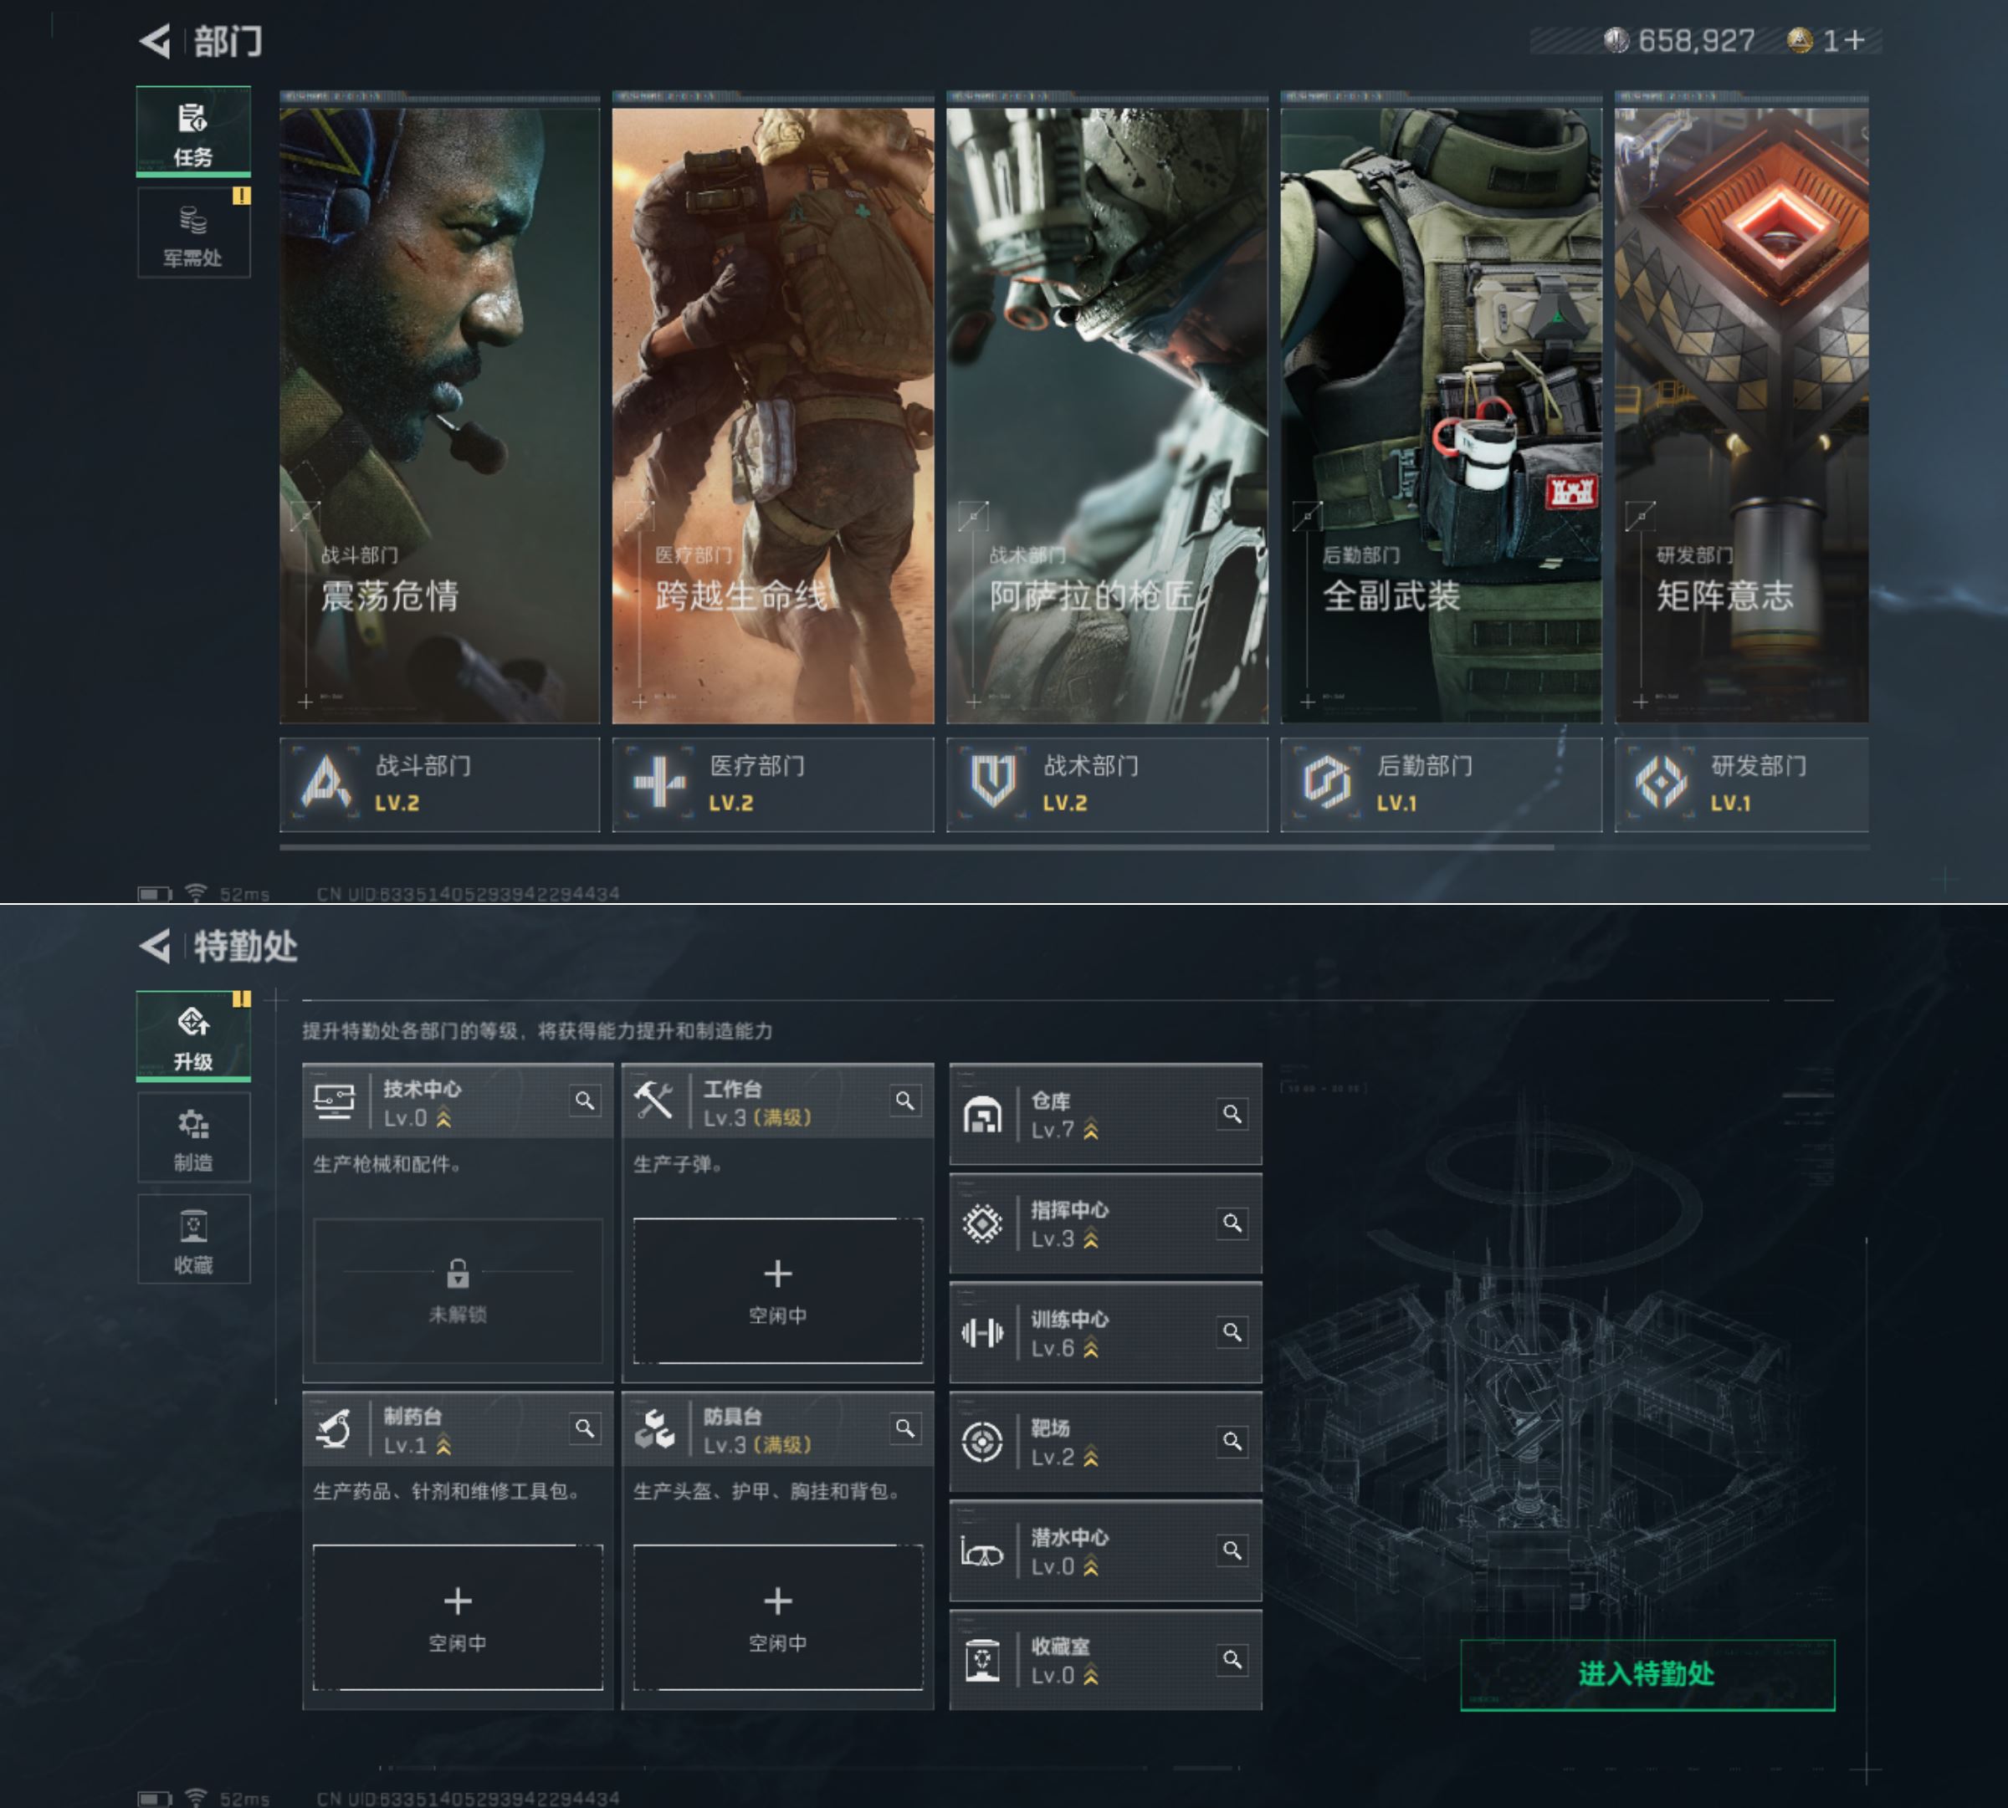Click the horizontal department scrollbar

[916, 847]
